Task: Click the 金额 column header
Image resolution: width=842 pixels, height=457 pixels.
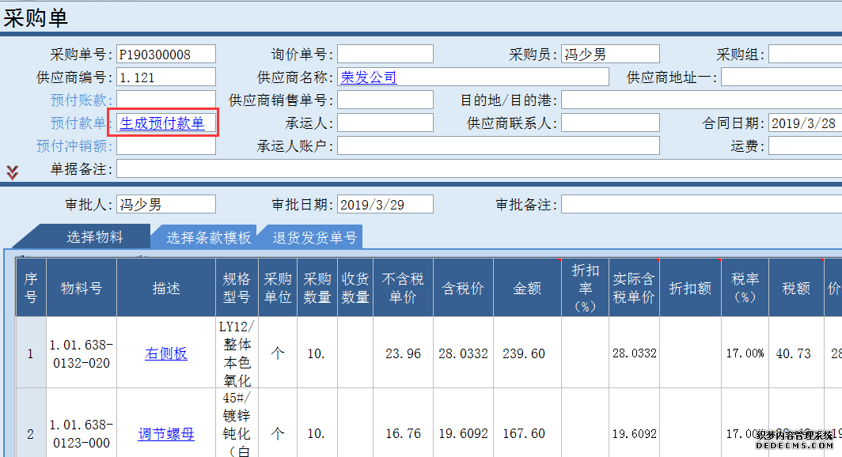Action: (x=527, y=289)
